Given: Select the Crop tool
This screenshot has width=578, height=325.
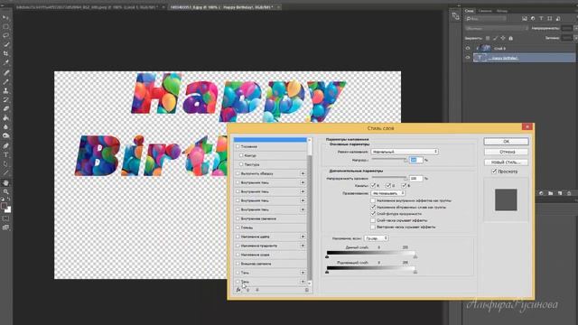Looking at the screenshot, I should coord(6,53).
